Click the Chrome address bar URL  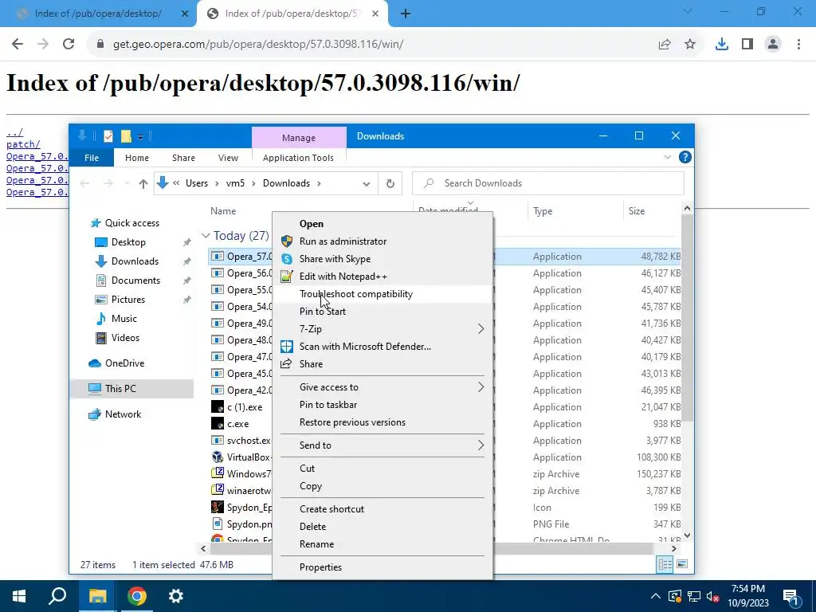coord(257,45)
